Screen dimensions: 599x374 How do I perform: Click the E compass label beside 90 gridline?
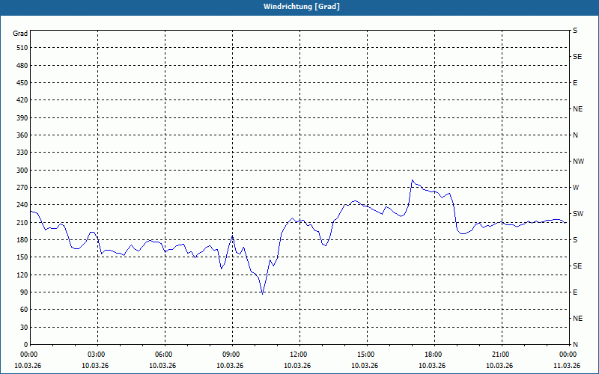coord(575,292)
